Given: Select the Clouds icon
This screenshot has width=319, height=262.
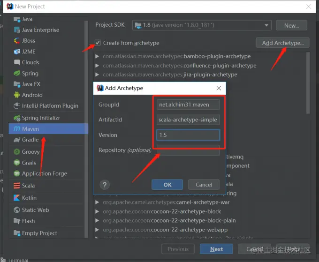Looking at the screenshot, I should point(17,62).
